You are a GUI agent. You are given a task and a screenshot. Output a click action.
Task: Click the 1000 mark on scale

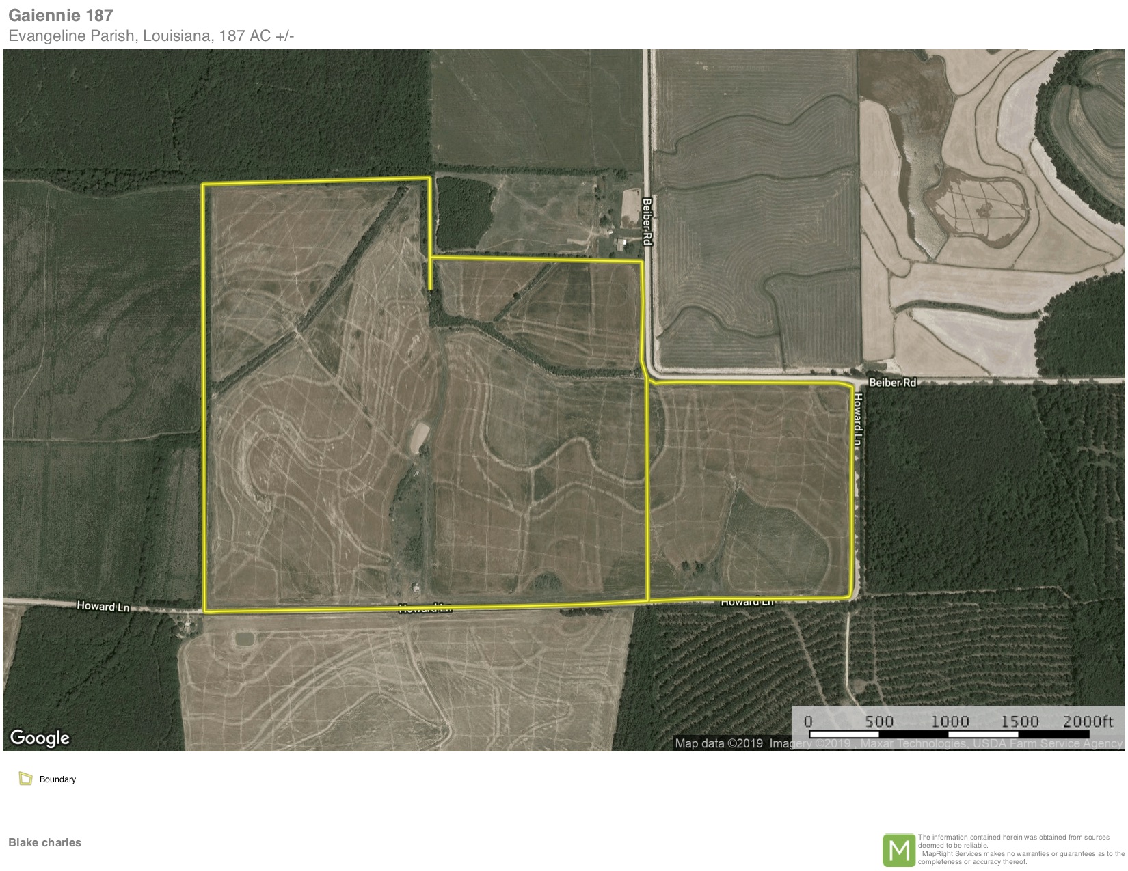click(x=950, y=721)
